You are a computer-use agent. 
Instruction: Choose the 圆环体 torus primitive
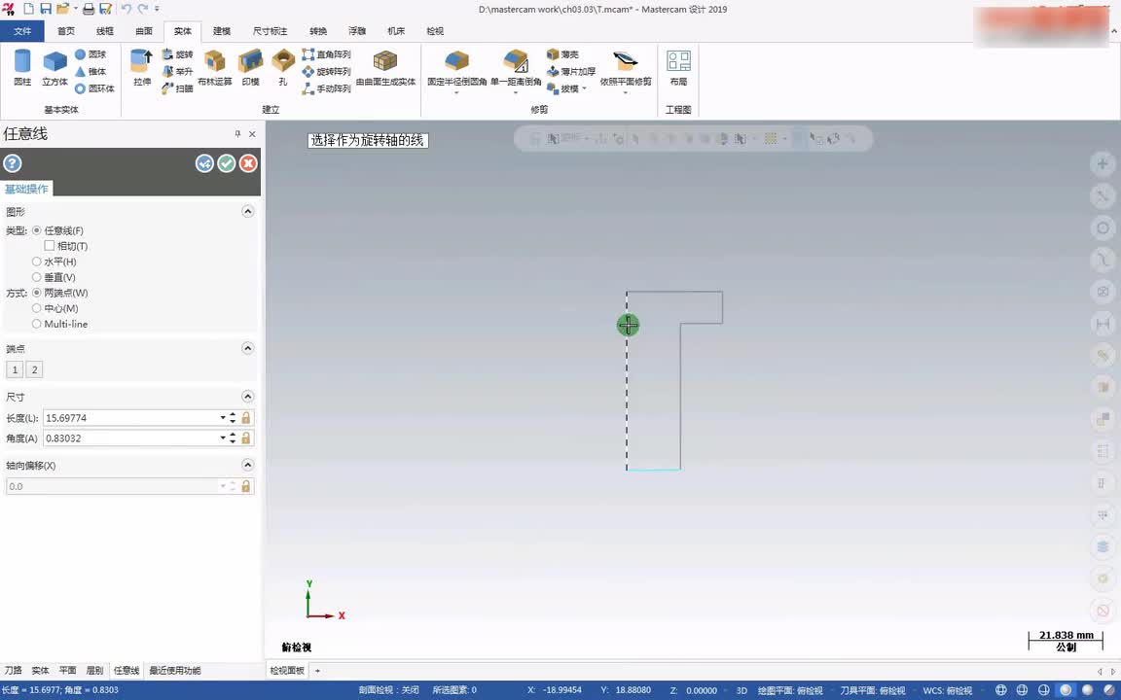[94, 88]
